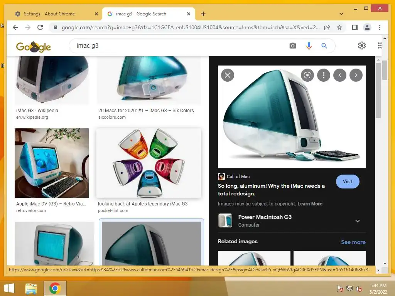
Task: Select the Wikipedia iMac G3 thumbnail
Action: click(52, 80)
